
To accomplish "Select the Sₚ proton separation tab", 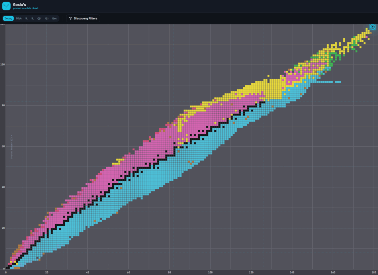I will 32,18.
